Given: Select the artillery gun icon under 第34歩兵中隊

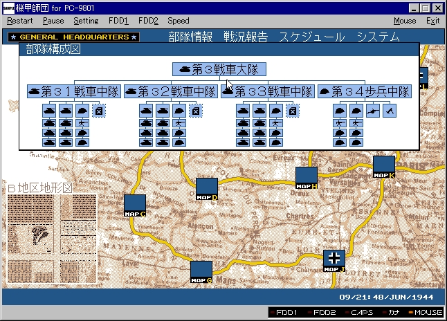Looking at the screenshot, I should click(374, 110).
